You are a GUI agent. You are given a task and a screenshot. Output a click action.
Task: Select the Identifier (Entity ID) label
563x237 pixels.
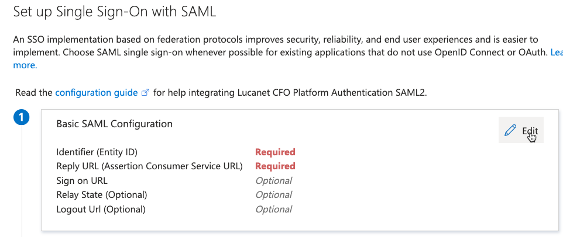(x=97, y=152)
